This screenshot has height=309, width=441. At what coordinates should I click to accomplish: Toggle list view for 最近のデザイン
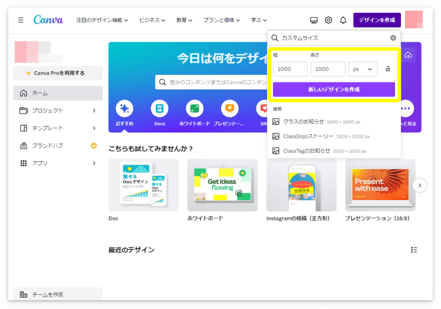(414, 250)
